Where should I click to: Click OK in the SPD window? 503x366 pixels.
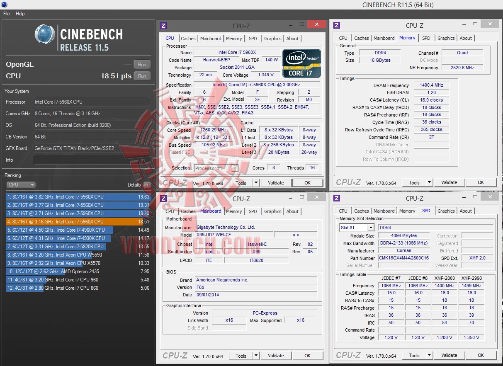coord(481,355)
